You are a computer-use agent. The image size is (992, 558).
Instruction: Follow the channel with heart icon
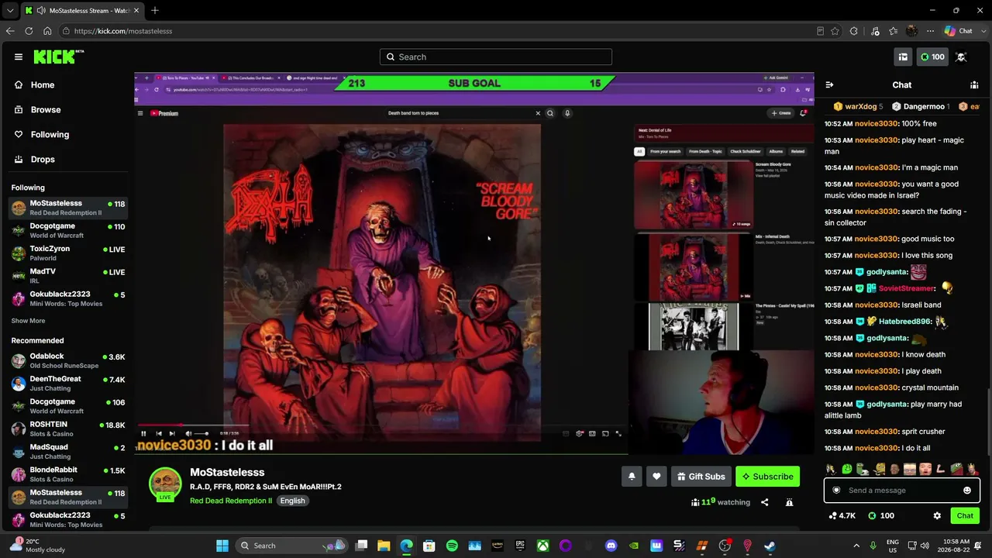(656, 477)
